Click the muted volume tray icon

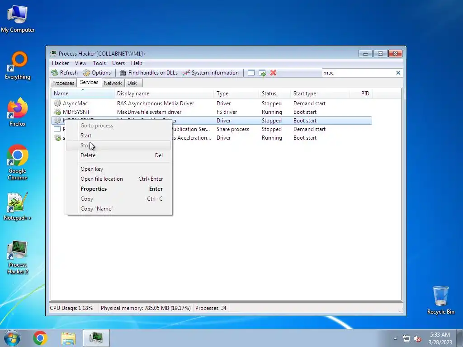pyautogui.click(x=417, y=338)
